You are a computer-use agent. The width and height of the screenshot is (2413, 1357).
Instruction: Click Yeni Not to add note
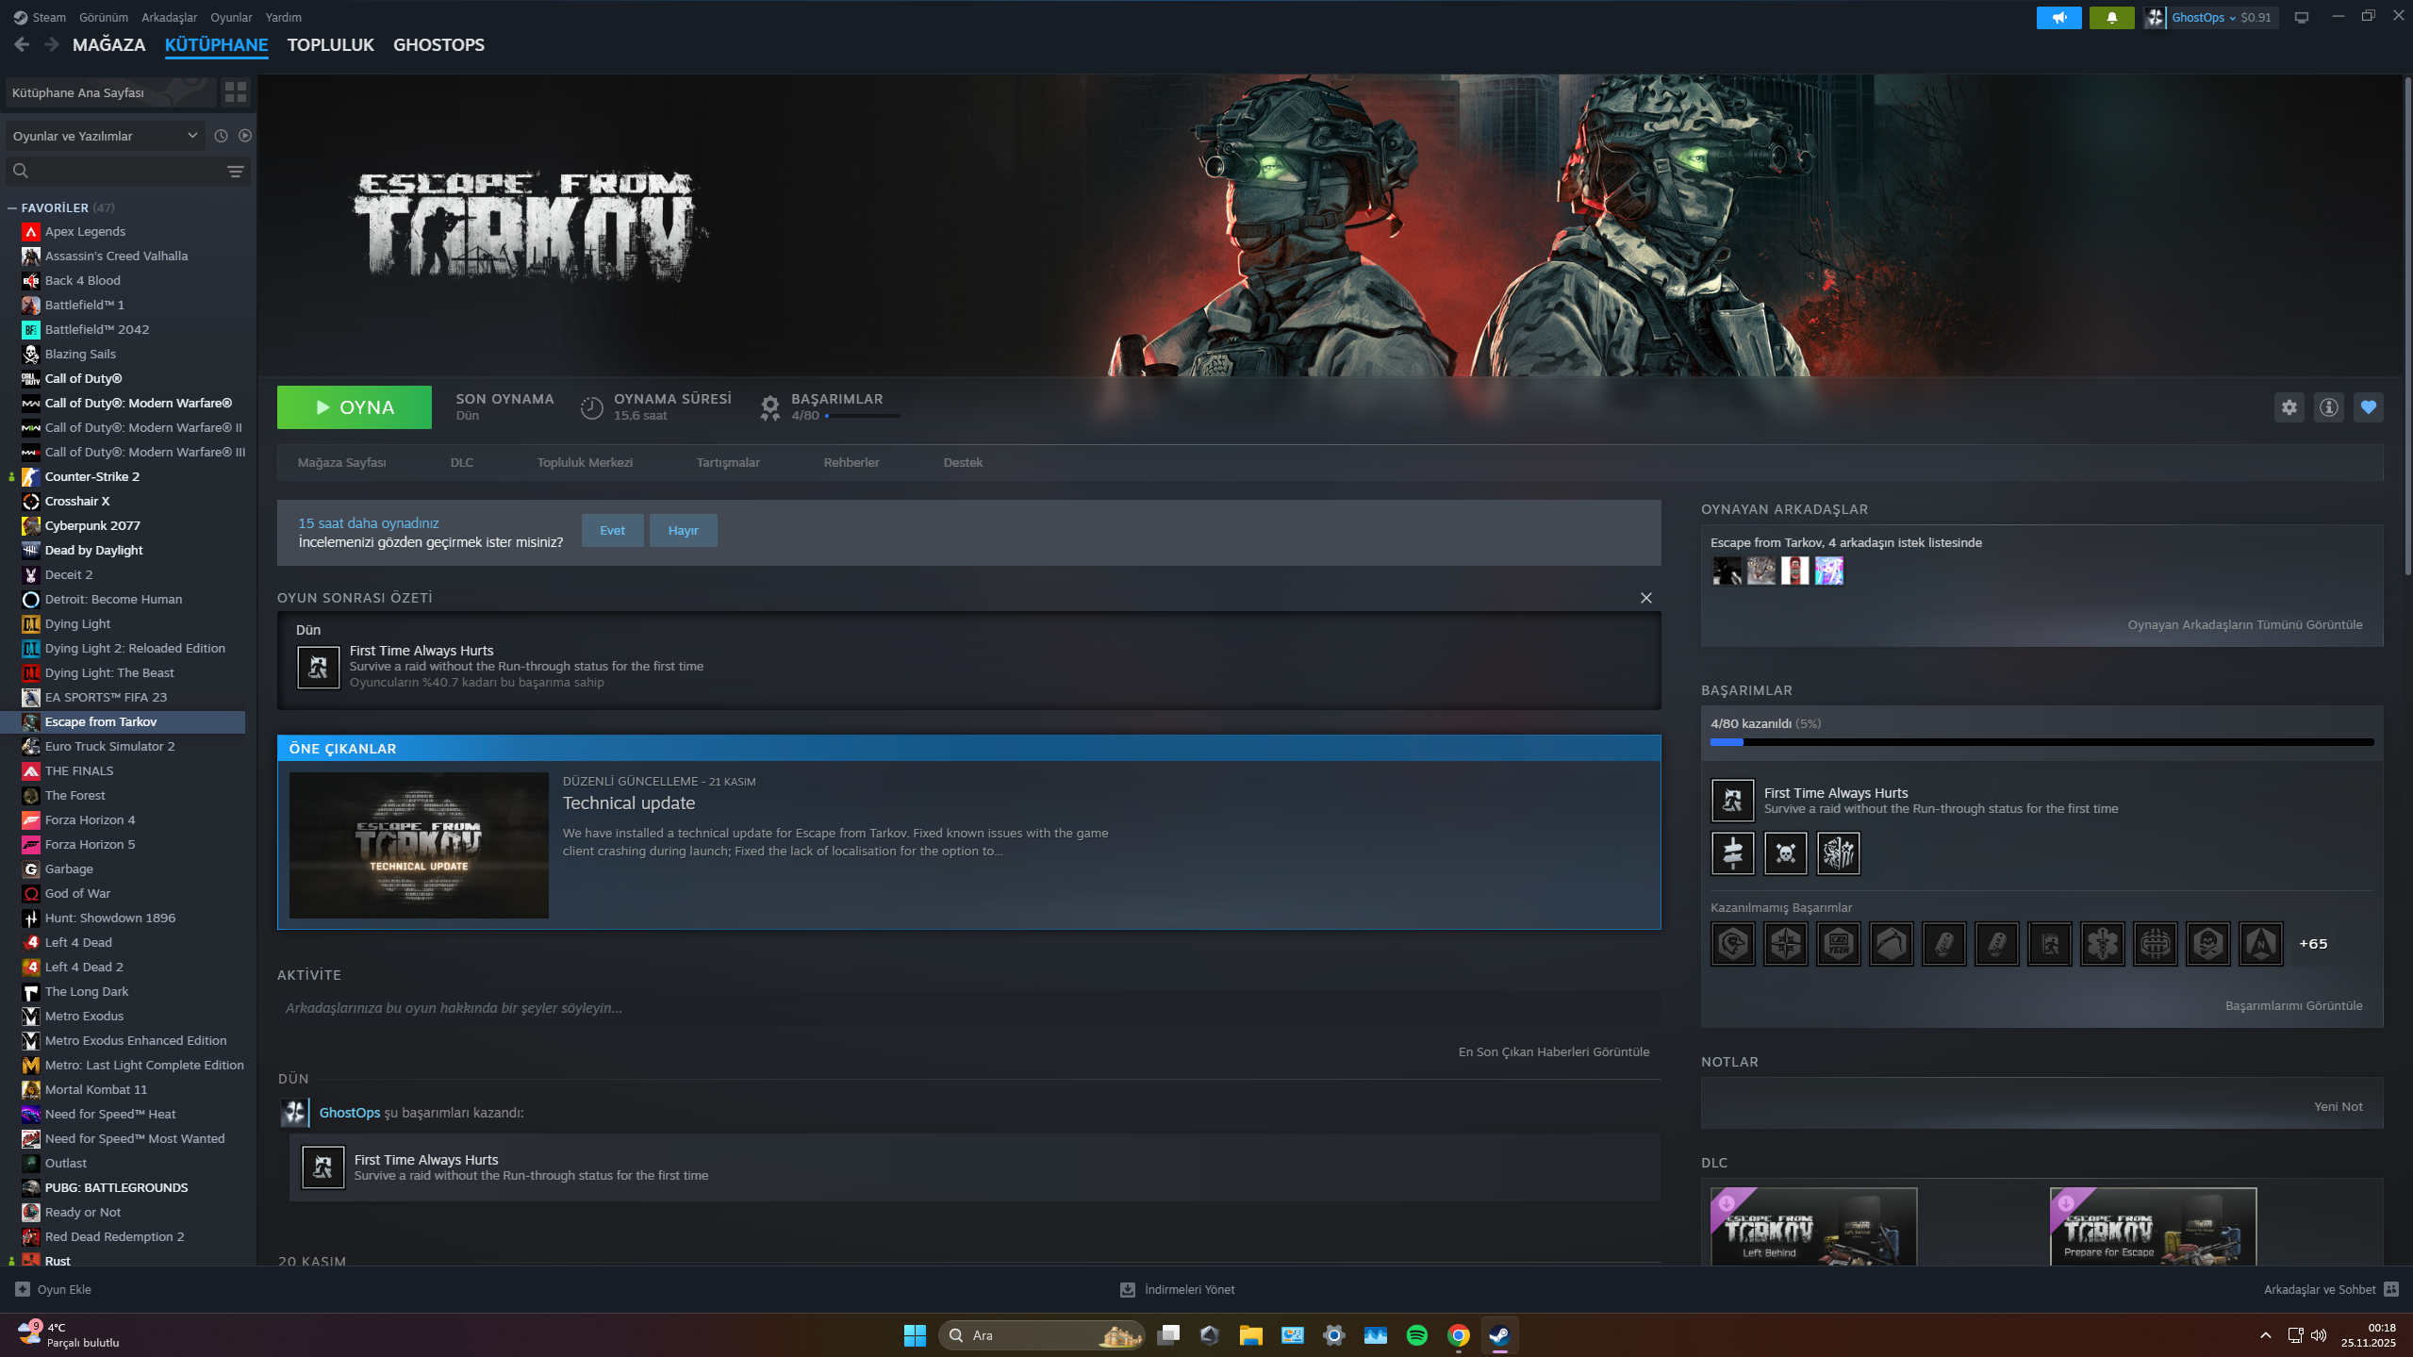(2339, 1106)
